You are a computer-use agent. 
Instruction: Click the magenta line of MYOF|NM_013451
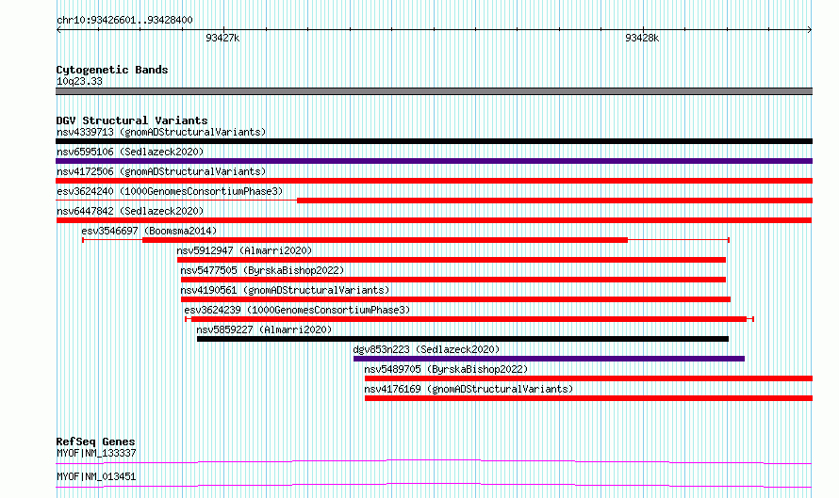(434, 485)
